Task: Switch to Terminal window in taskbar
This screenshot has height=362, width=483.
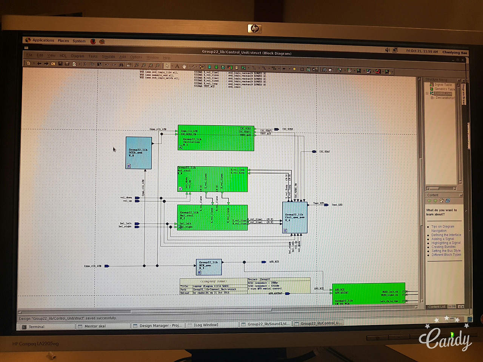Action: point(48,327)
